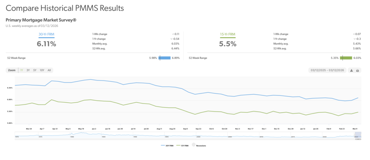Viewport: 370px width, 160px height.
Task: Show All historical data
Action: 49,70
